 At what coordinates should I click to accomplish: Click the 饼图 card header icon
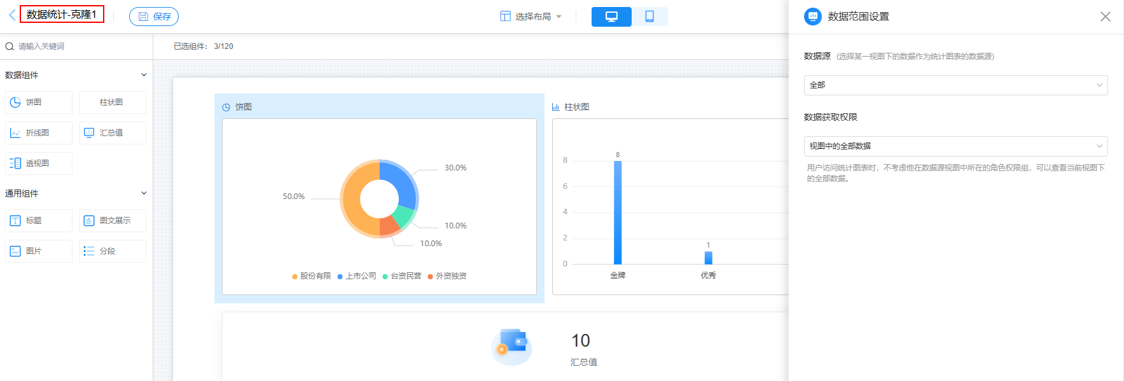click(226, 107)
